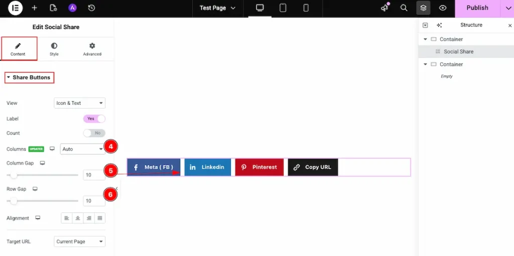Screen dimensions: 514x256
Task: Toggle the Structure layers icon
Action: pos(423,8)
